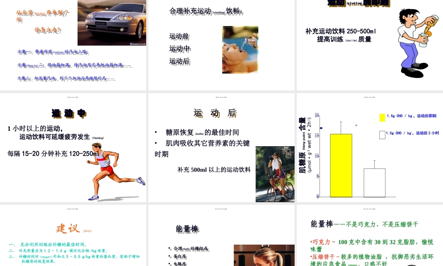Image resolution: width=443 pixels, height=266 pixels.
Task: Select the woman drinking water photo
Action: pyautogui.click(x=240, y=49)
